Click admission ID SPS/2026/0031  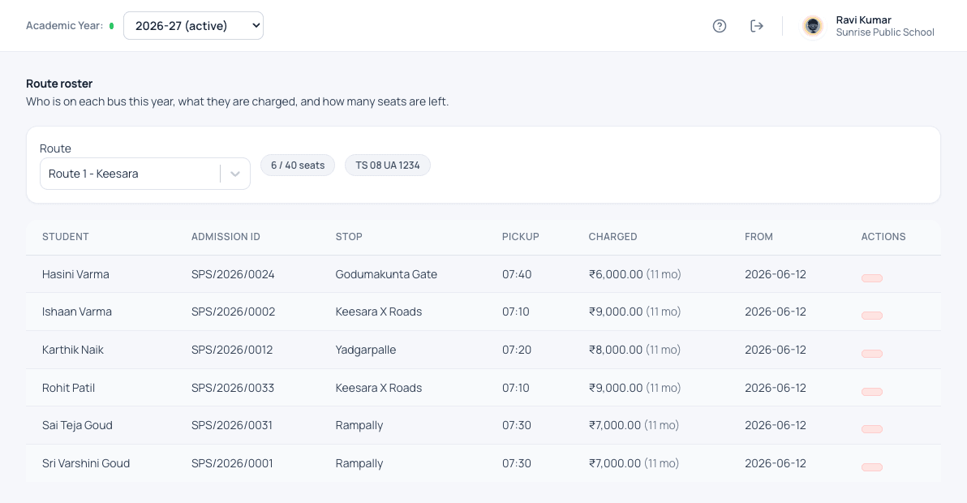tap(232, 425)
